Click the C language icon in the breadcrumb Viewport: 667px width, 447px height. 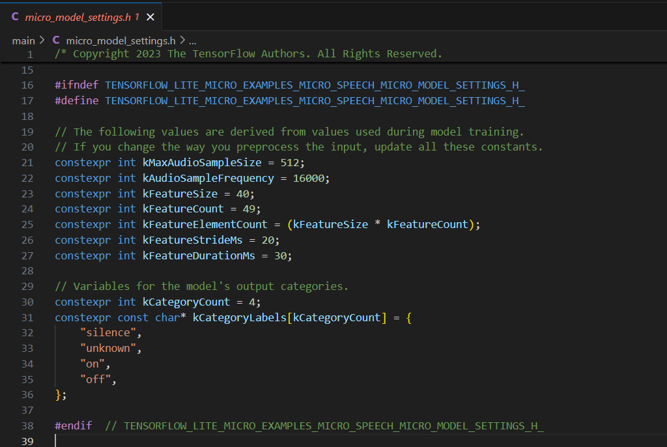click(x=56, y=40)
